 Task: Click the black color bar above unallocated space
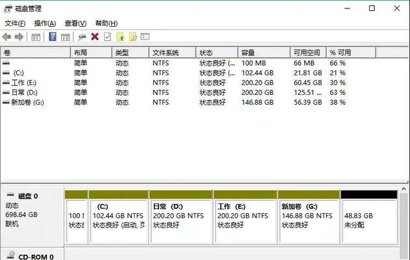coord(368,194)
